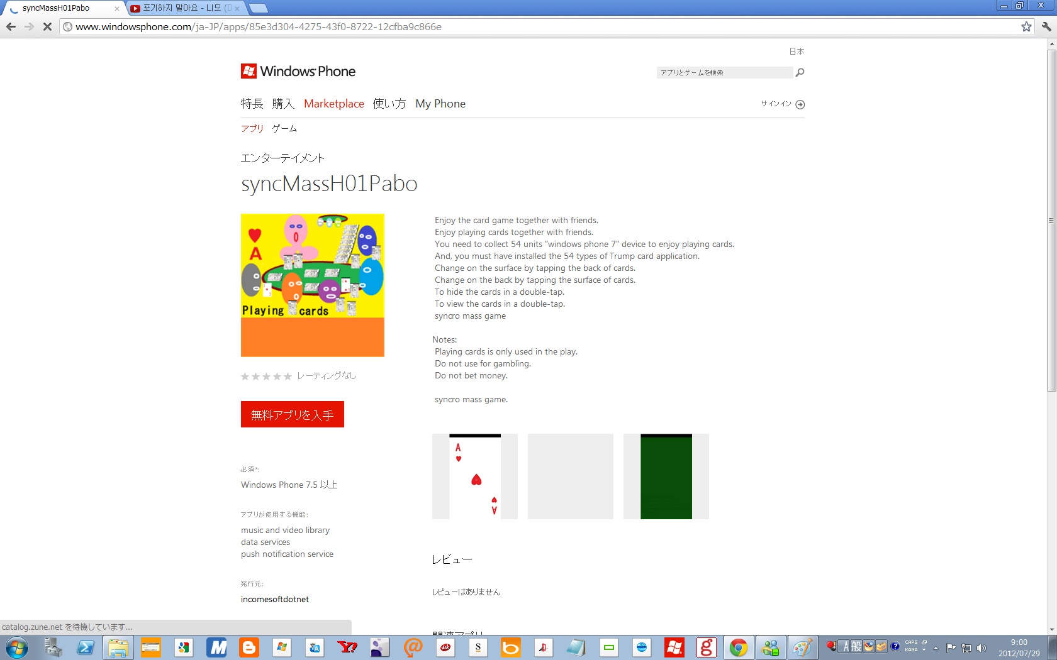Open the 特長 navigation item
This screenshot has height=660, width=1057.
point(252,104)
